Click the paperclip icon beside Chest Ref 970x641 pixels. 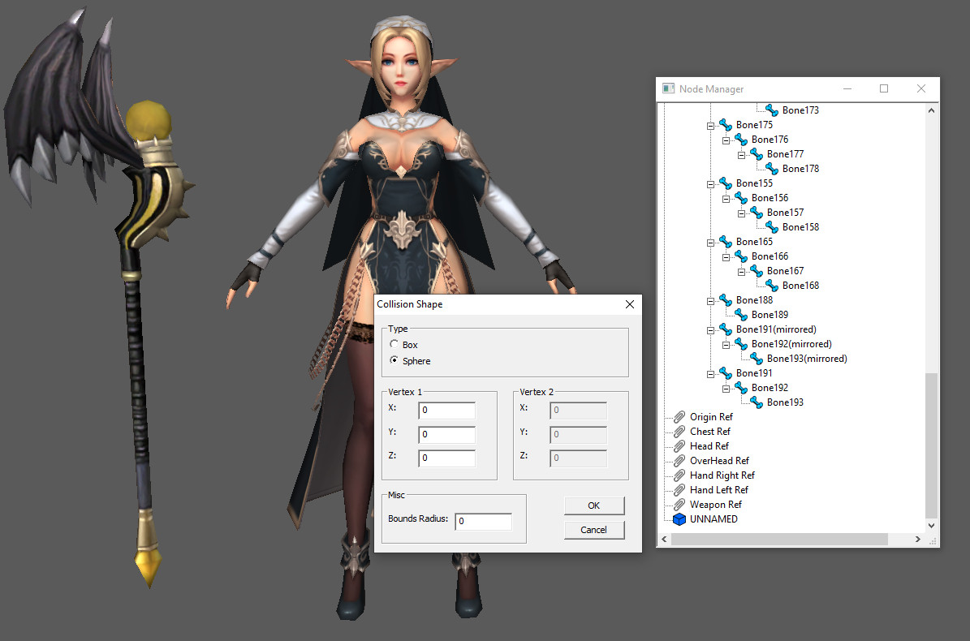click(679, 432)
